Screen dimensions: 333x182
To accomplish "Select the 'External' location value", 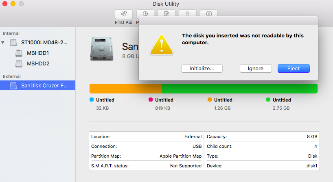I will tap(193, 136).
